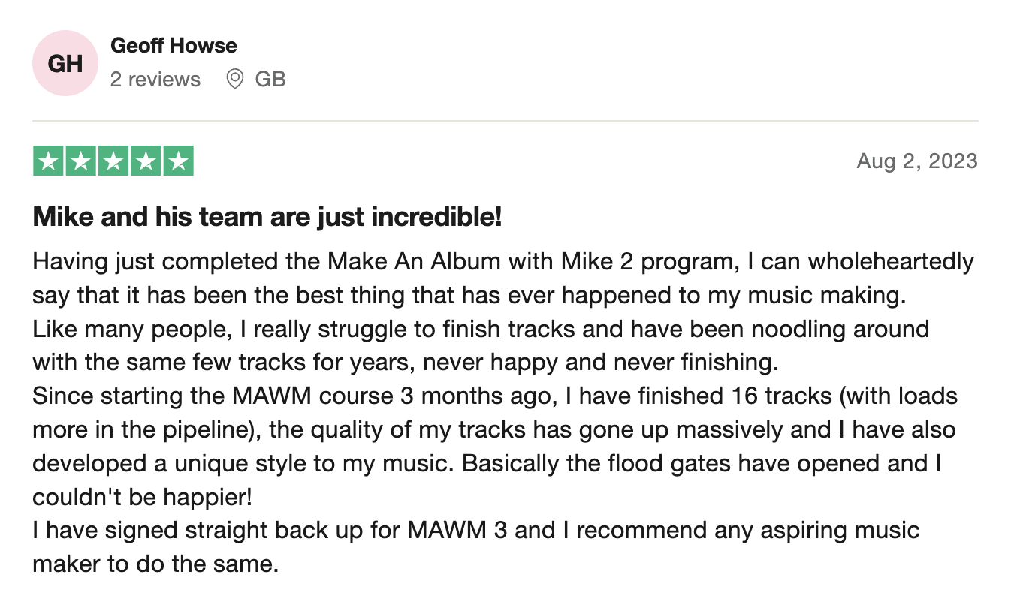
Task: Click the "couldn't be happier!" line
Action: (140, 497)
